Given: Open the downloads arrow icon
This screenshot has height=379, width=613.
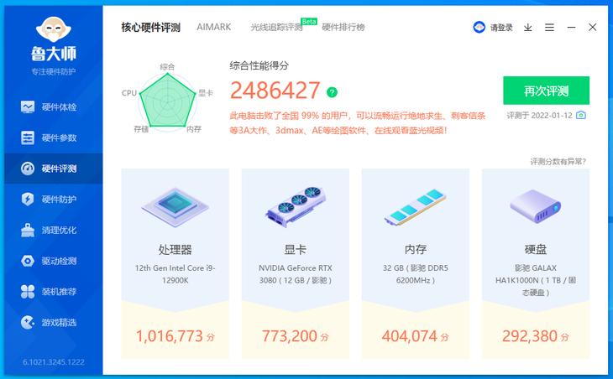Looking at the screenshot, I should click(x=528, y=28).
